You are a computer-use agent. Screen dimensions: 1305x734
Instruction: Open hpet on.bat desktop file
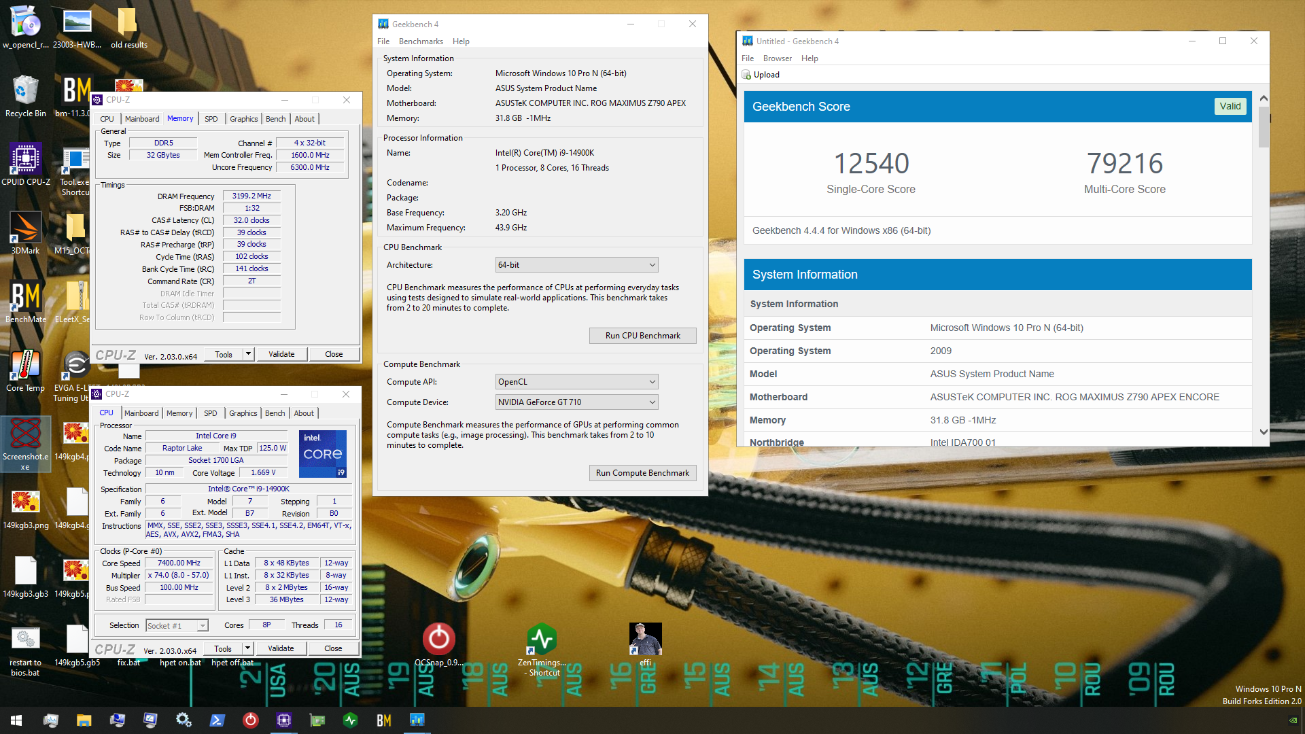pos(180,663)
